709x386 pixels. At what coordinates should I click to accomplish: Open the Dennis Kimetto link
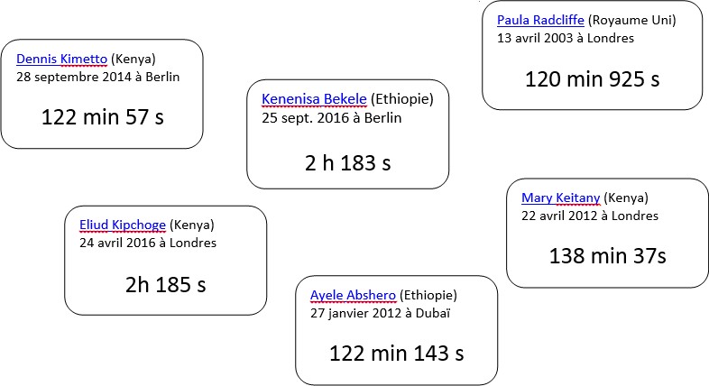pyautogui.click(x=62, y=60)
